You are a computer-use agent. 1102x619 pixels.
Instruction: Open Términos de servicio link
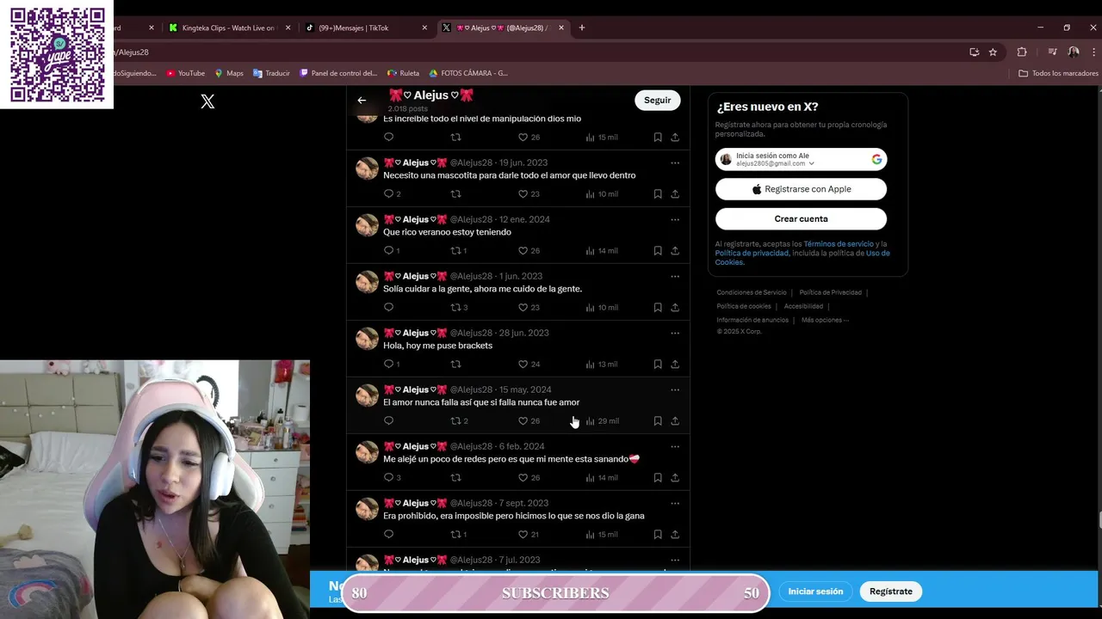click(839, 244)
